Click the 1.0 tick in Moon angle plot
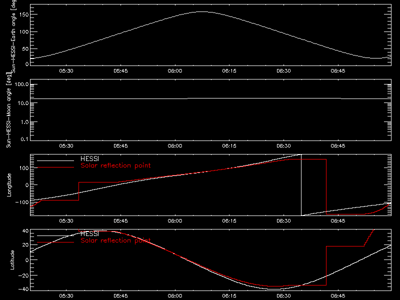The width and height of the screenshot is (400, 300). coord(24,122)
